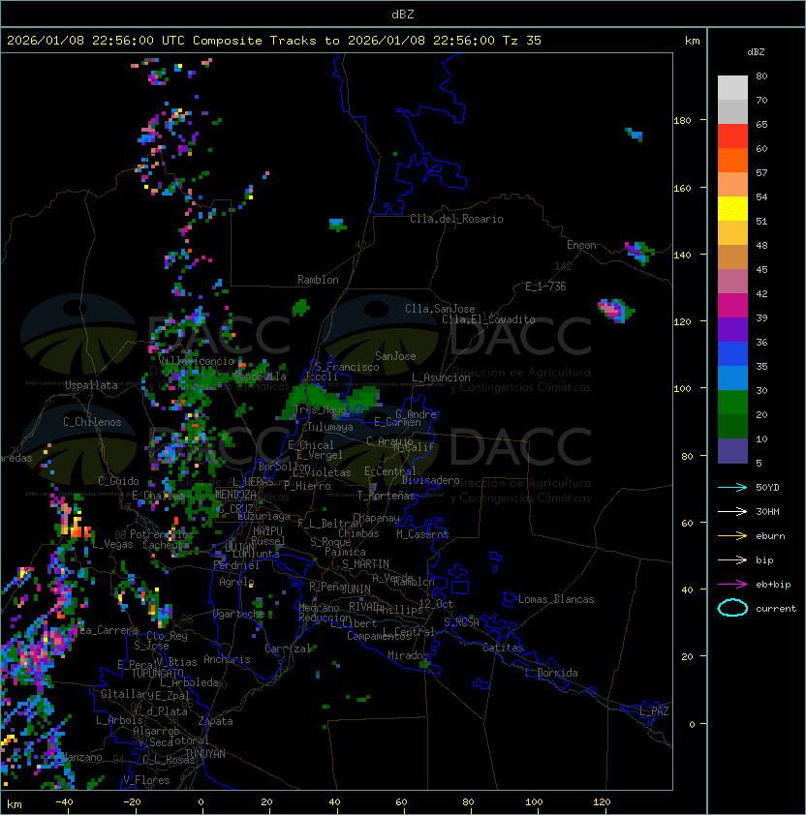Select the orange 57–60 dBZ swatch
Viewport: 806px width, 815px height.
pos(732,160)
